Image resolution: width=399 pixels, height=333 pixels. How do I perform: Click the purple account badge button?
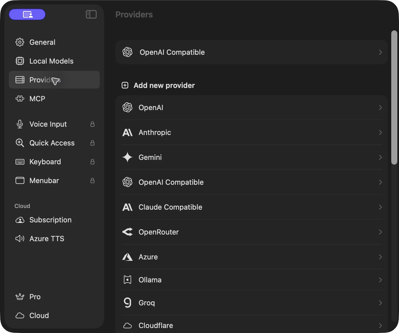click(27, 14)
